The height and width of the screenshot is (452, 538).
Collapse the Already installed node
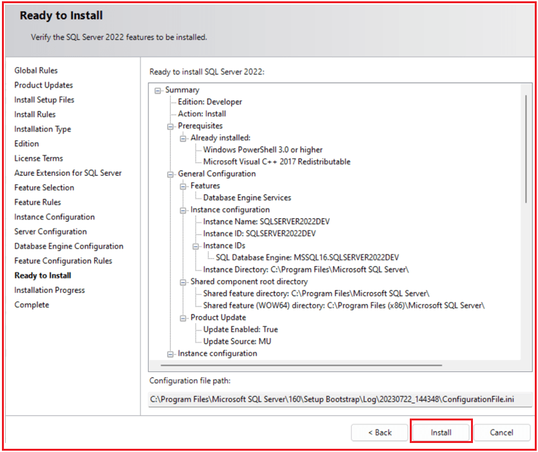(x=183, y=138)
